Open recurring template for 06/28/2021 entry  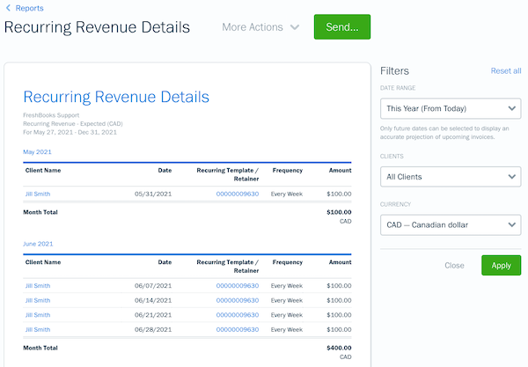pos(237,328)
